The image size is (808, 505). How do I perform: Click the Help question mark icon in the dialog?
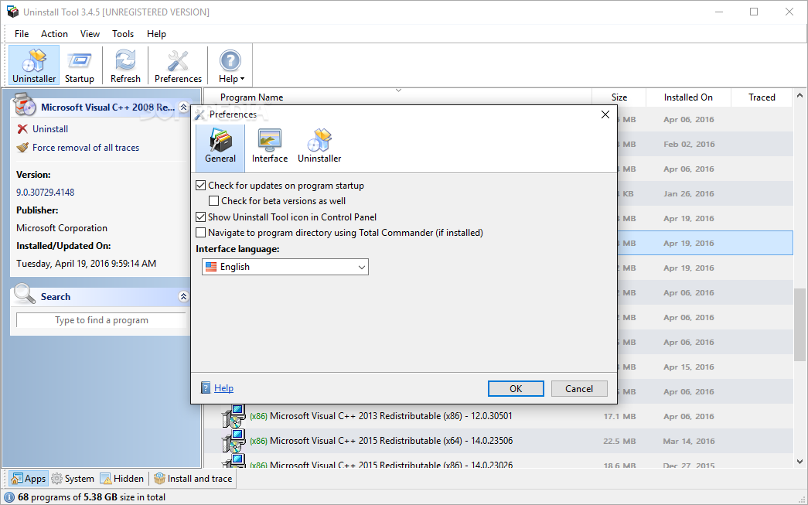pyautogui.click(x=206, y=388)
